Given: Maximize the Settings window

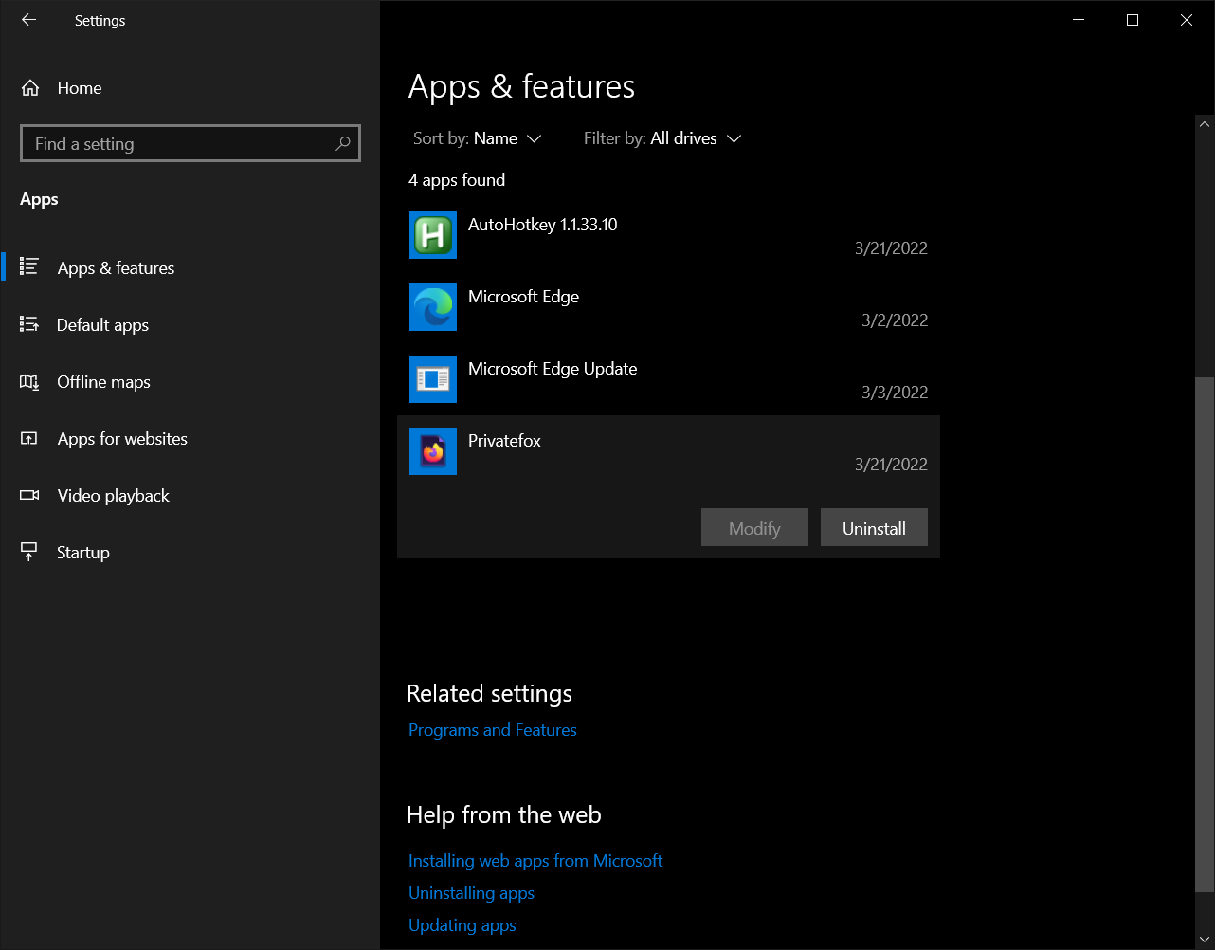Looking at the screenshot, I should point(1132,20).
